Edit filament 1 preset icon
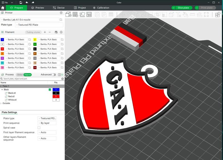The image size is (223, 160). (30, 40)
